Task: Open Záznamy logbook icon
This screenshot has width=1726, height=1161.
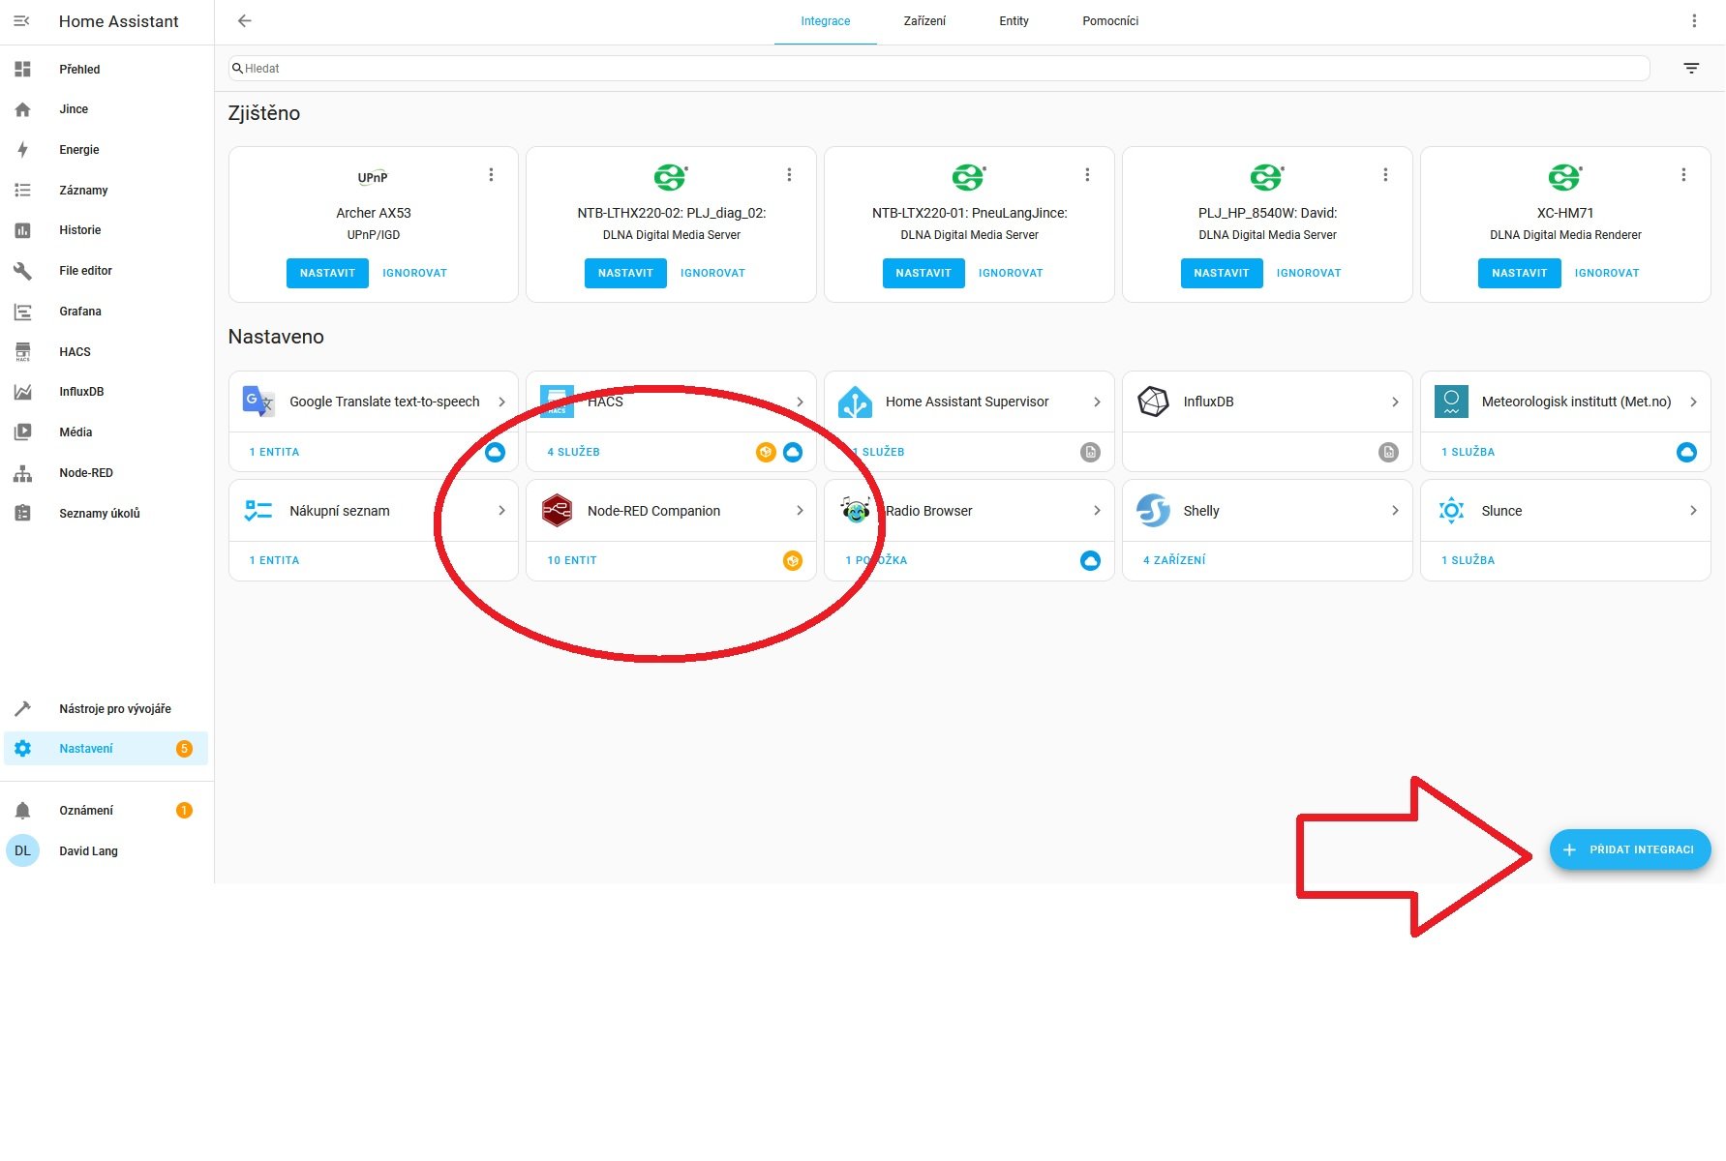Action: click(22, 191)
